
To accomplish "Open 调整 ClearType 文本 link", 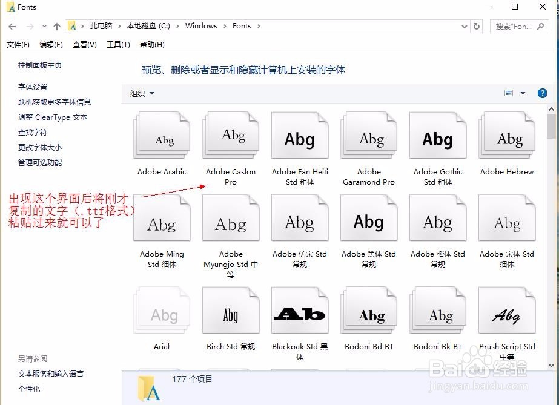I will [x=53, y=117].
